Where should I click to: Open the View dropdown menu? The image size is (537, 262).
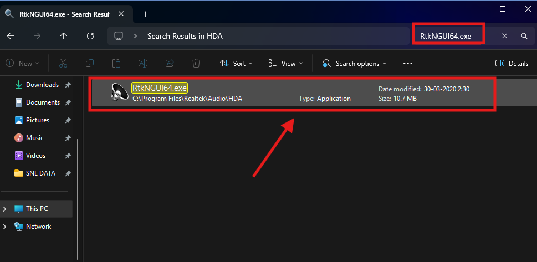[285, 63]
